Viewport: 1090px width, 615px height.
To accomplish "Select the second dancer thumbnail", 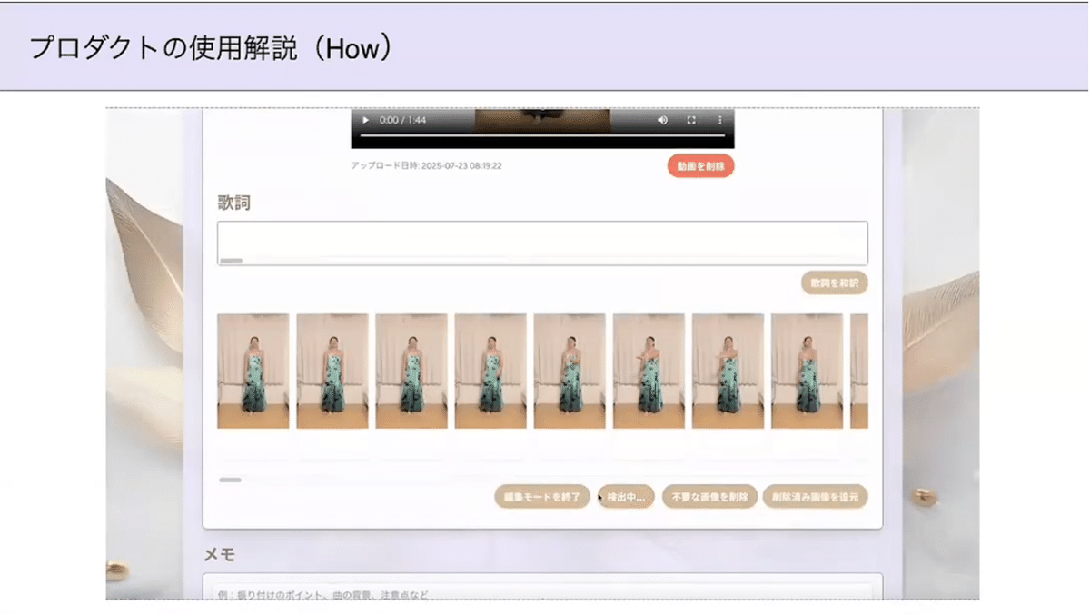I will [x=332, y=371].
